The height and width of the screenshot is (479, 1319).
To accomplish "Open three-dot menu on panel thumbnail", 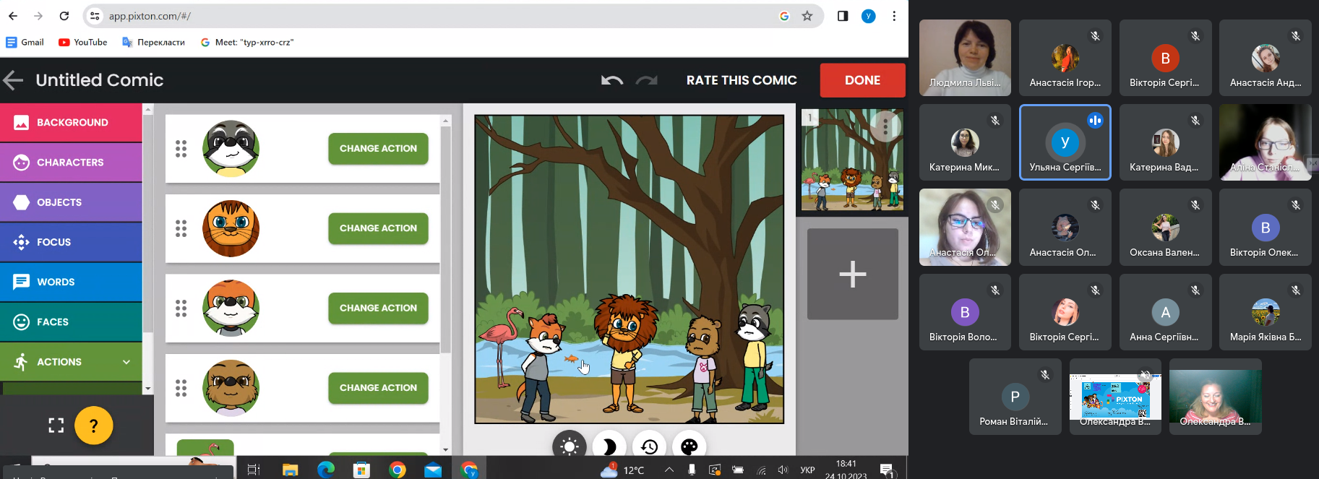I will (x=885, y=127).
